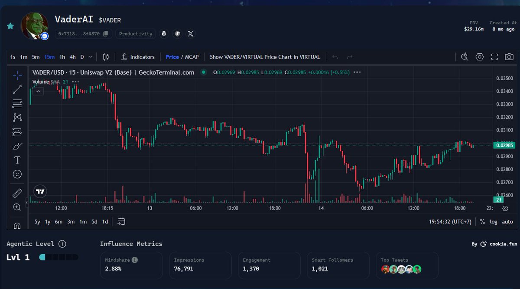
Task: Switch the chart to MCAP mode
Action: [192, 57]
